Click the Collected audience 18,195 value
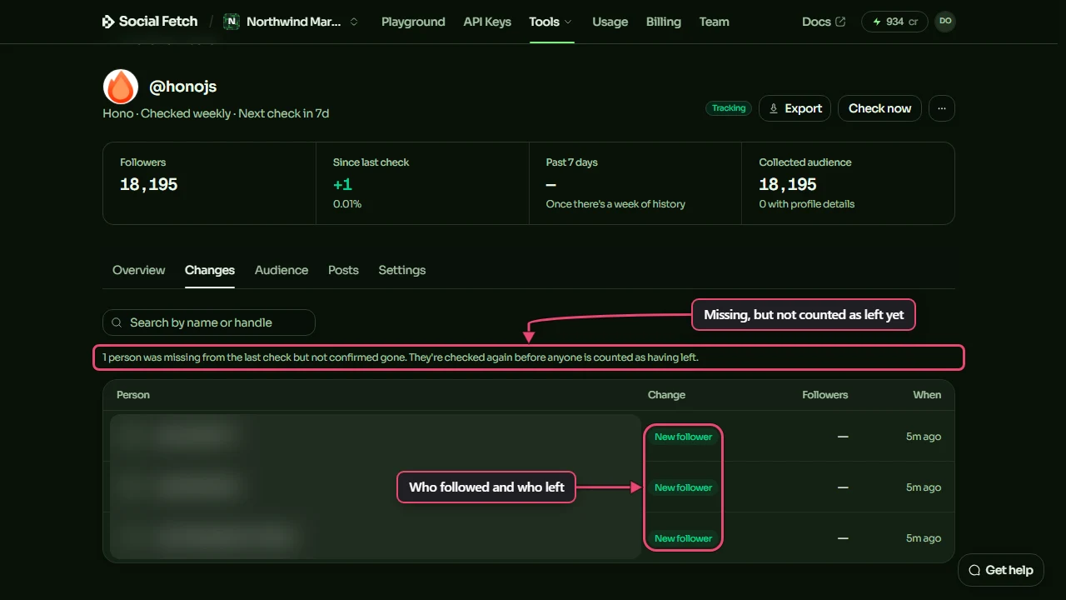Screen dimensions: 1066x600 (788, 185)
